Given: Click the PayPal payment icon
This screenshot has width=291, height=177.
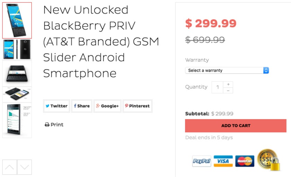Looking at the screenshot, I should 202,161.
